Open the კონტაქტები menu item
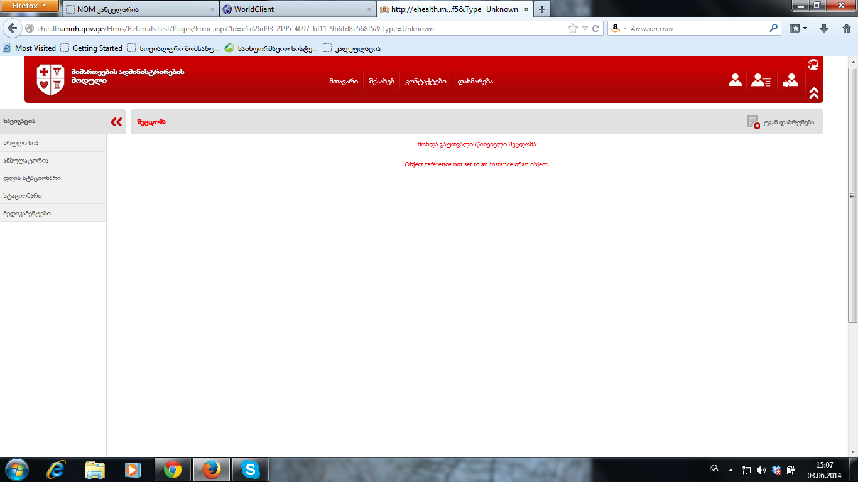 click(x=426, y=81)
